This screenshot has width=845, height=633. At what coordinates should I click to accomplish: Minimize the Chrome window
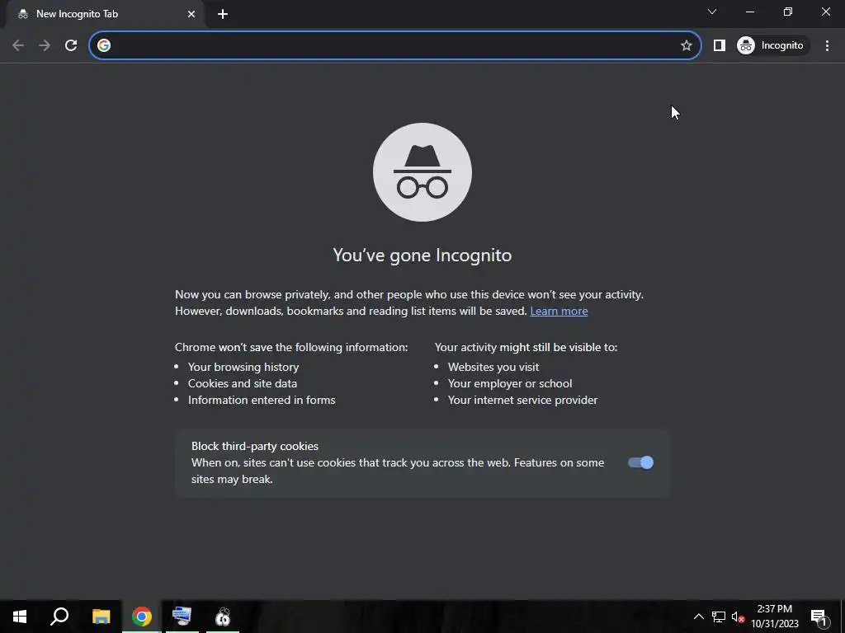[x=749, y=12]
